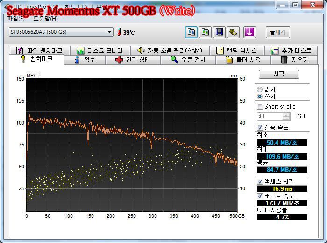327x243 pixels.
Task: Click the folder icon on 폴더 사용 tab
Action: 229,60
